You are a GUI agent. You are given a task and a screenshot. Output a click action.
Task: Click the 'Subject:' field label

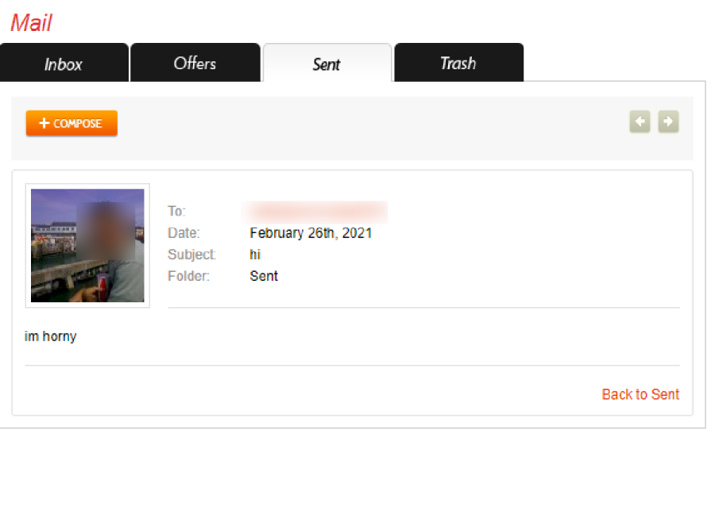[191, 254]
